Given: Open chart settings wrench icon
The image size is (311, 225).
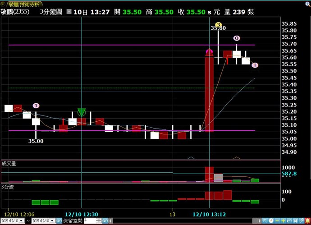Looking at the screenshot, I should 302,220.
